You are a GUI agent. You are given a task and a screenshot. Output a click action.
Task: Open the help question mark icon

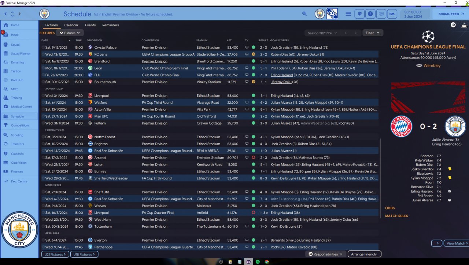(370, 14)
